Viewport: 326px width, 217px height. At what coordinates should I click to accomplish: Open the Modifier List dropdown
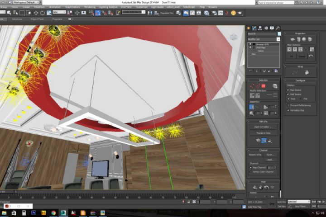[x=278, y=39]
